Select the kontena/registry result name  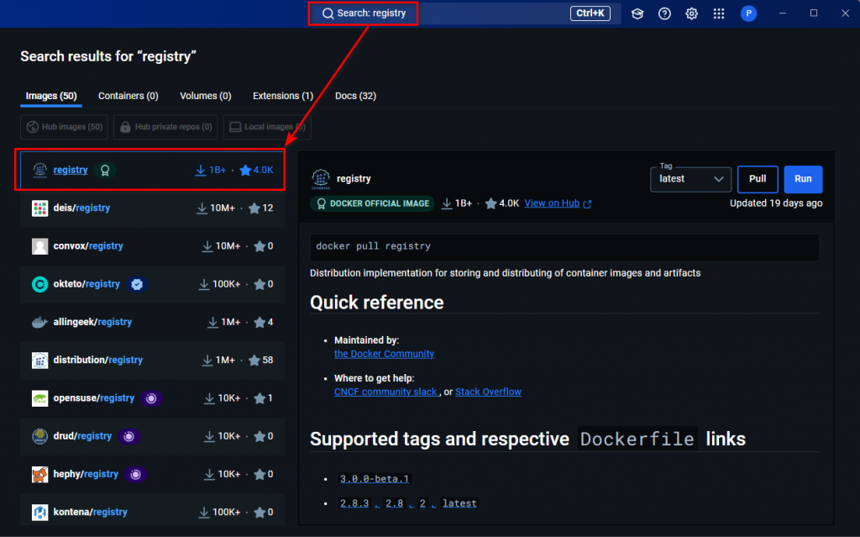[x=91, y=513]
